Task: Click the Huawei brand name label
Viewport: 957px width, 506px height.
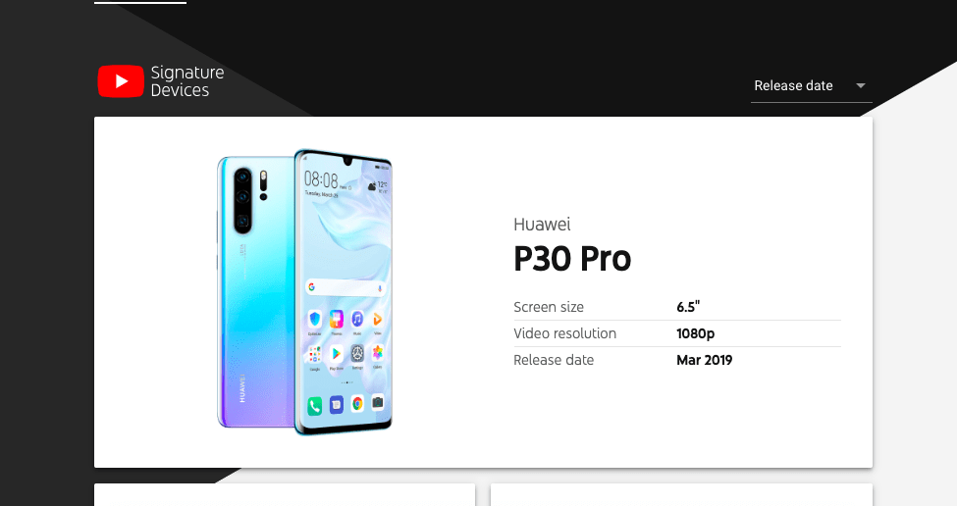Action: point(542,225)
